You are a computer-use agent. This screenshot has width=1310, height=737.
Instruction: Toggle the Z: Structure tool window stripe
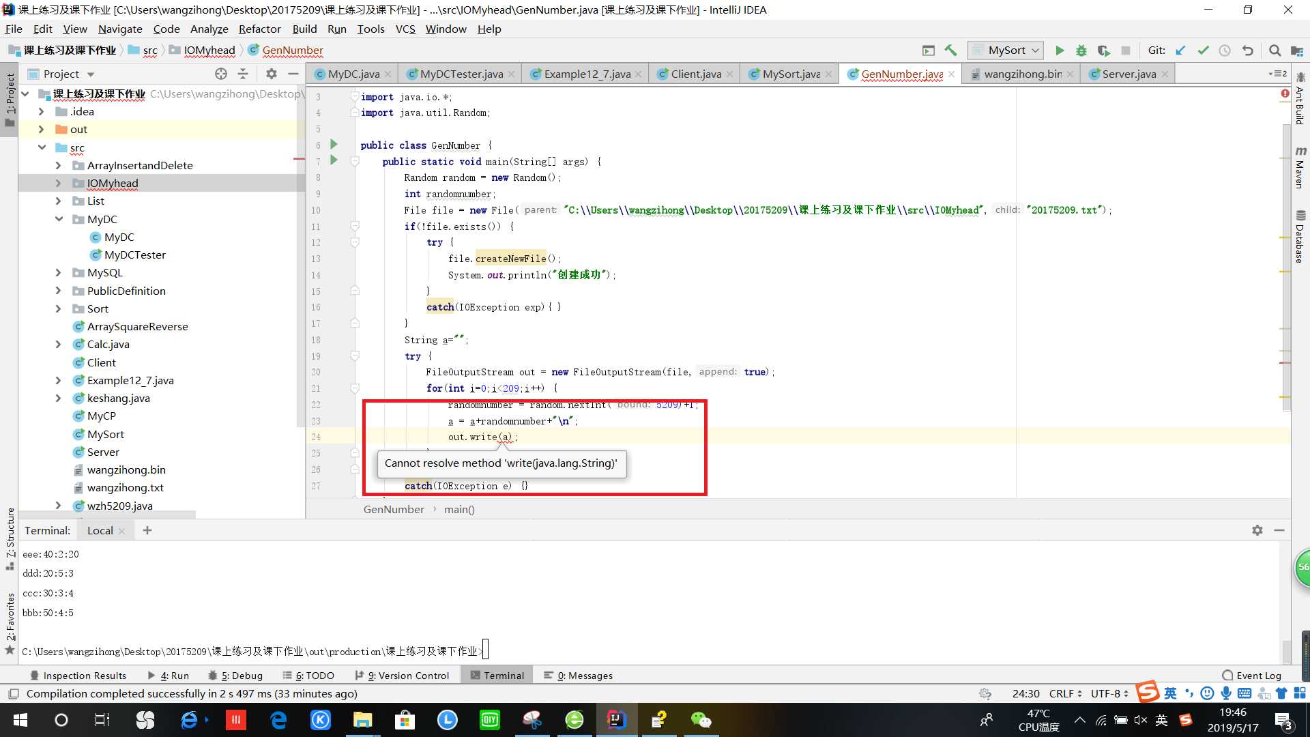(10, 539)
